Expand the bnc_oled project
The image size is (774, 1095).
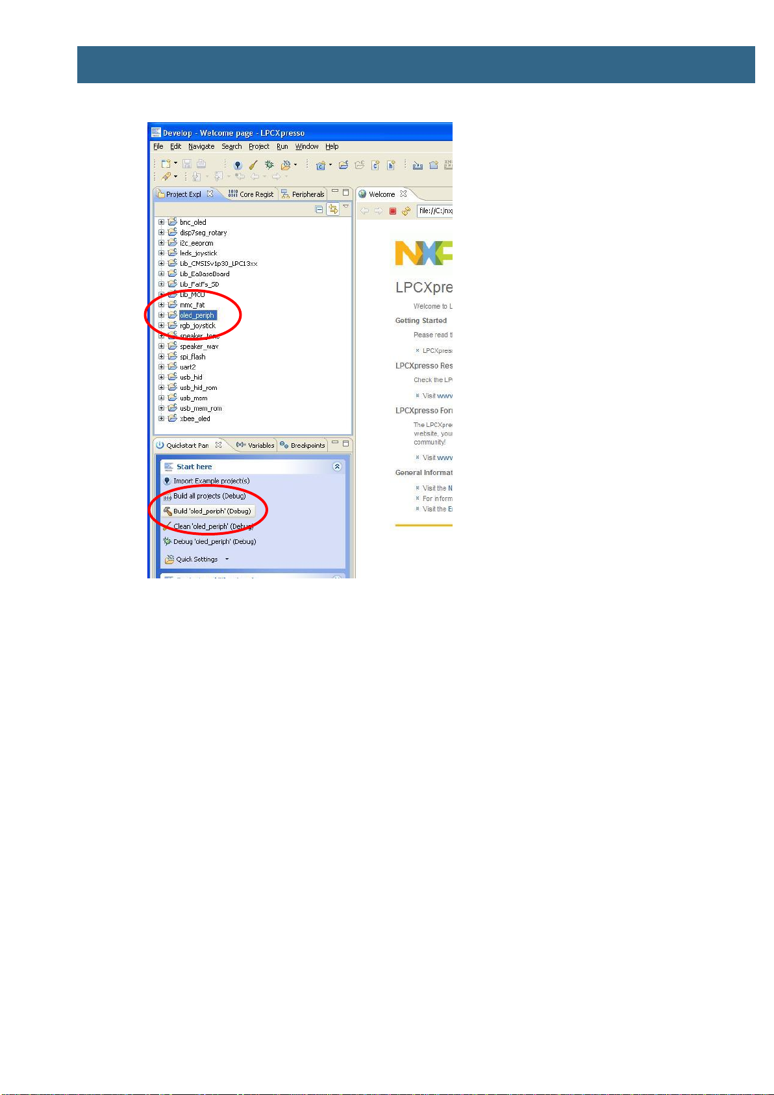161,222
